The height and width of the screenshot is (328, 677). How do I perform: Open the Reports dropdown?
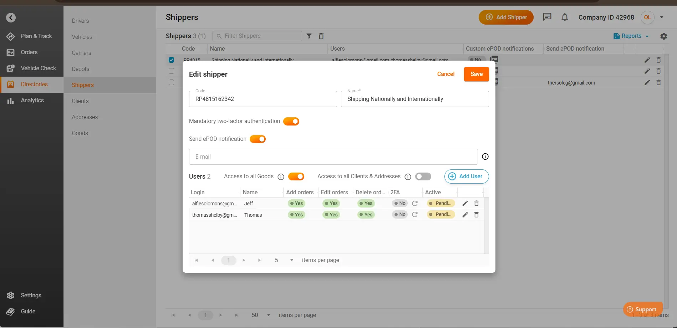point(631,36)
